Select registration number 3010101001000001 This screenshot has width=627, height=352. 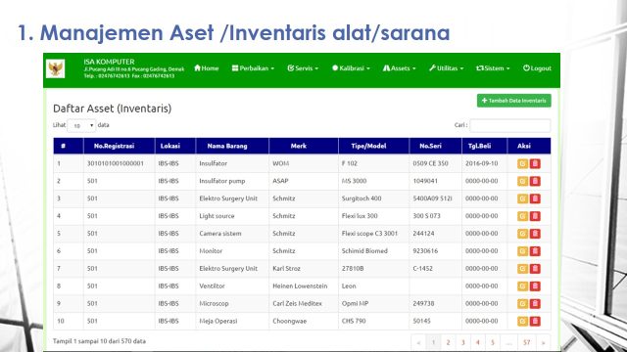pos(116,163)
